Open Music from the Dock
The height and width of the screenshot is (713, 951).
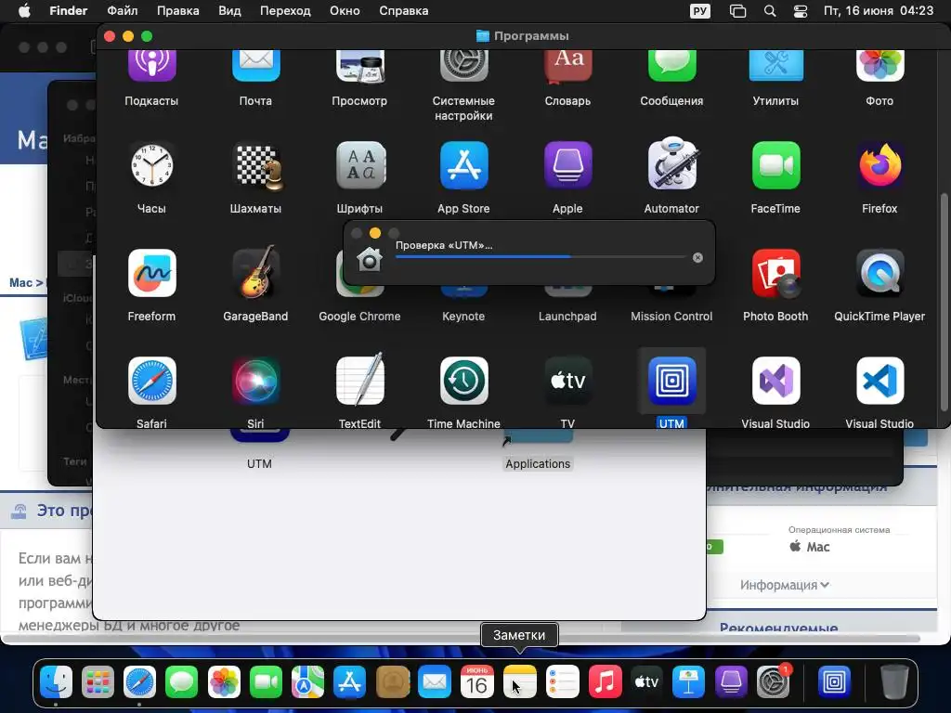605,681
